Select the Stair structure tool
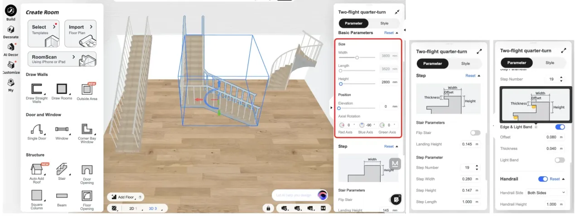 (x=62, y=170)
